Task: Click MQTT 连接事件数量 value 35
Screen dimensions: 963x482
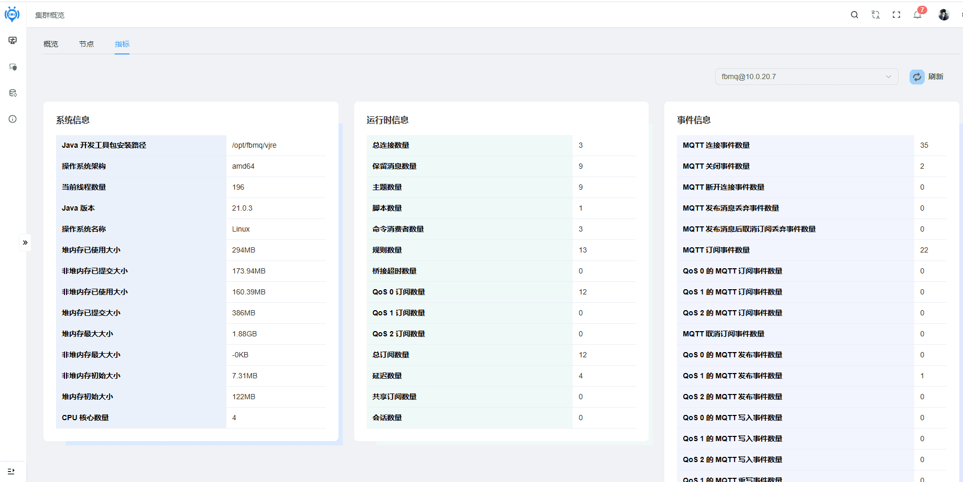Action: [x=924, y=145]
